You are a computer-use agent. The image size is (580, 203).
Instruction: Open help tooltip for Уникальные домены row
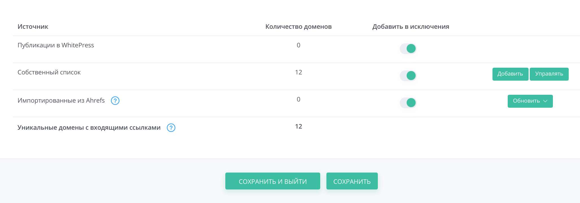(171, 128)
